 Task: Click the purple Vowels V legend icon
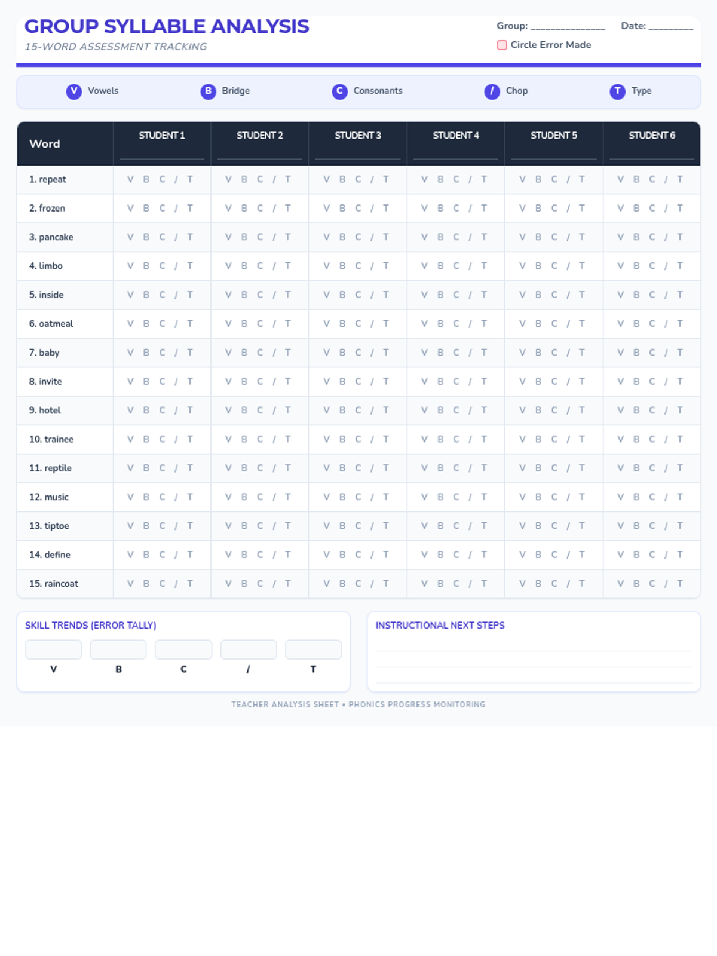coord(73,91)
